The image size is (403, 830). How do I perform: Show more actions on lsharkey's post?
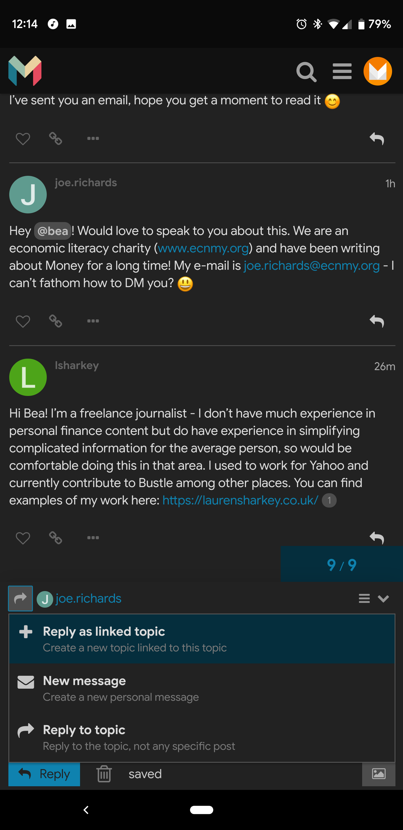93,538
